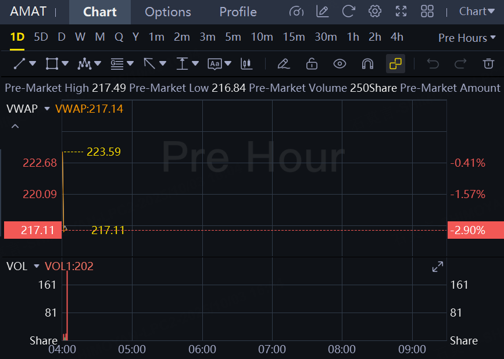The width and height of the screenshot is (504, 359).
Task: Switch to the Profile tab
Action: pyautogui.click(x=238, y=12)
